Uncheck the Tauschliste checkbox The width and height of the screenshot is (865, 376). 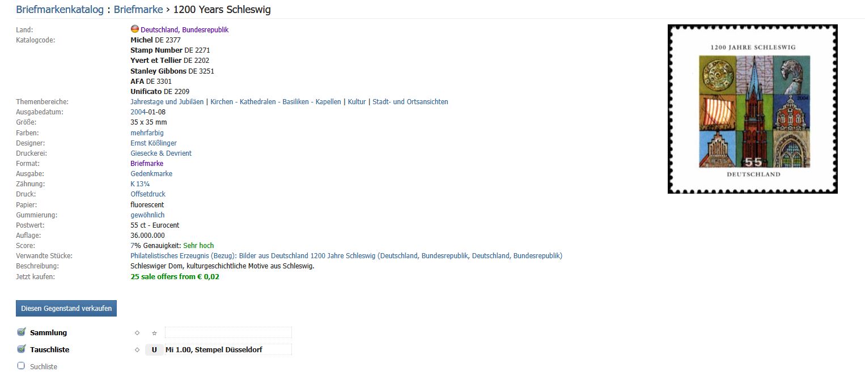pos(22,349)
